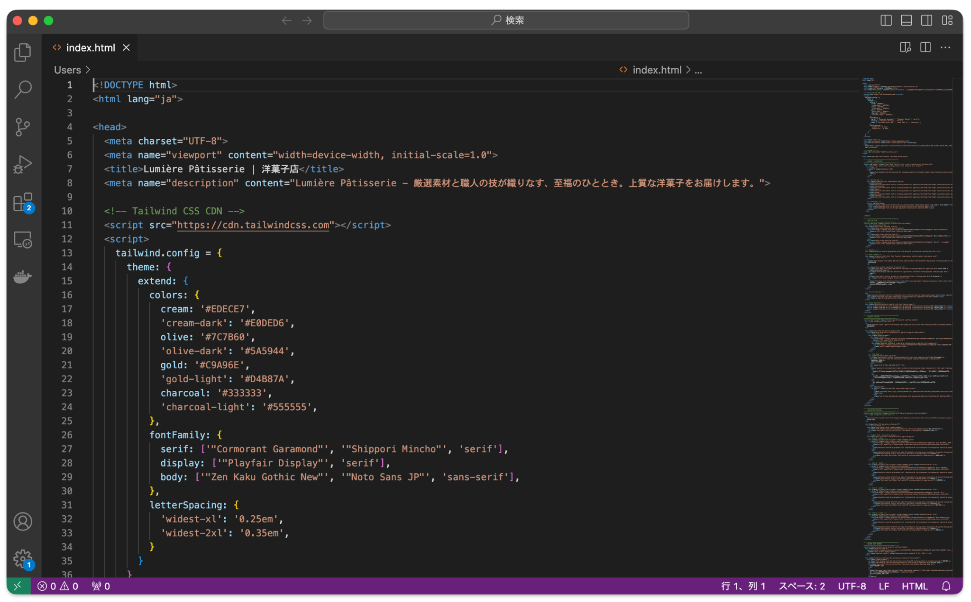Close the index.html tab

point(126,47)
